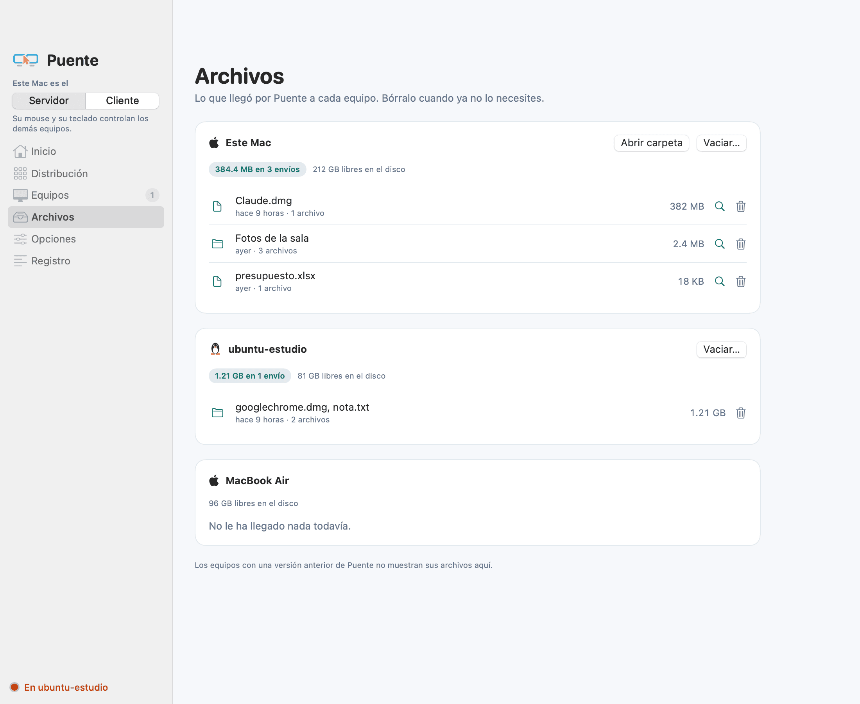Click the Archivos tray icon in sidebar
This screenshot has height=704, width=860.
20,217
